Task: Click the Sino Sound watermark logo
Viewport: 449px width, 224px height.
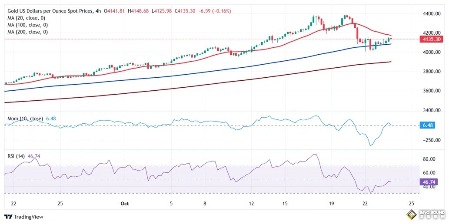Action: tap(425, 214)
